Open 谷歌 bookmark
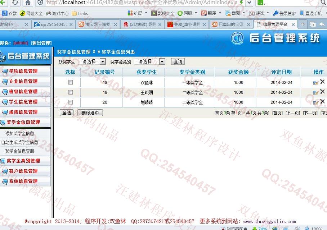 pos(9,13)
